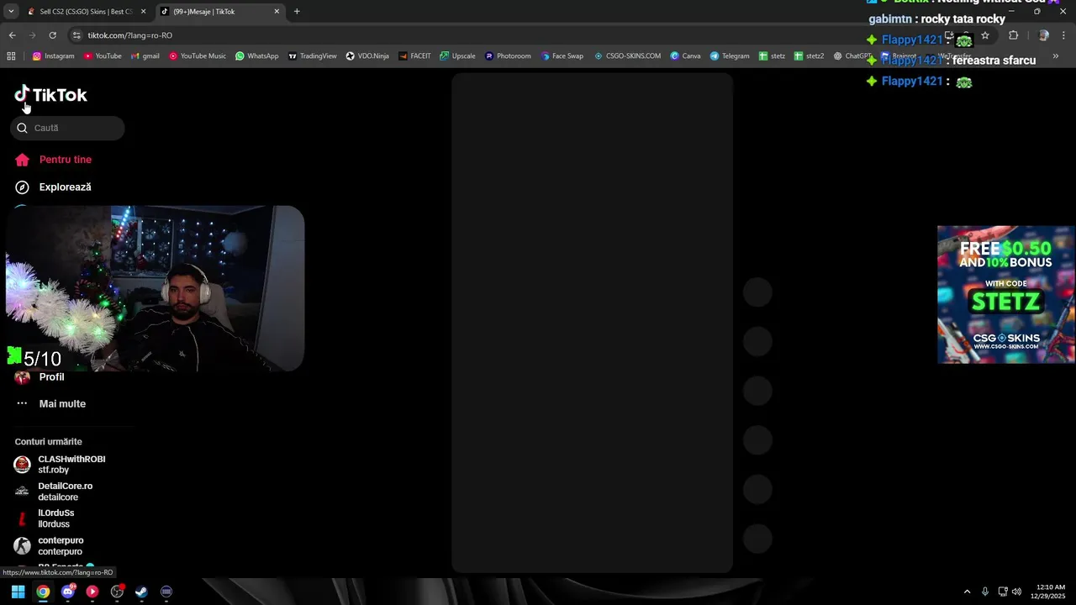Focus the Caută search field
This screenshot has width=1076, height=605.
pyautogui.click(x=67, y=128)
